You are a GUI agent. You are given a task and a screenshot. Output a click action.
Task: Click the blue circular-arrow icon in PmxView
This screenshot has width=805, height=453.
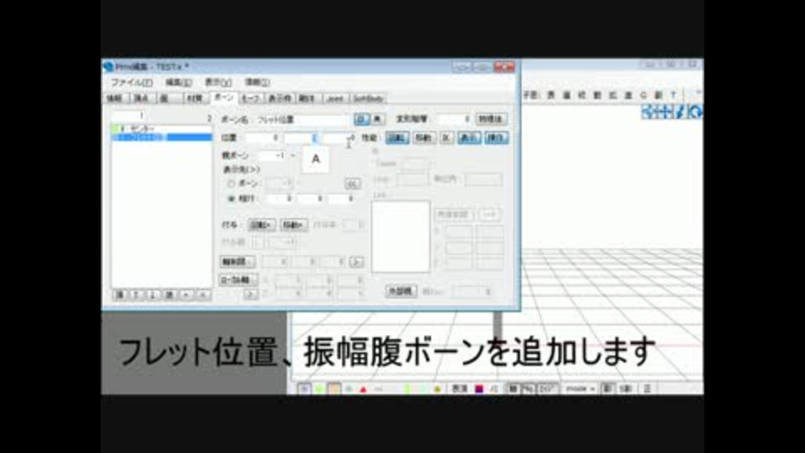695,112
